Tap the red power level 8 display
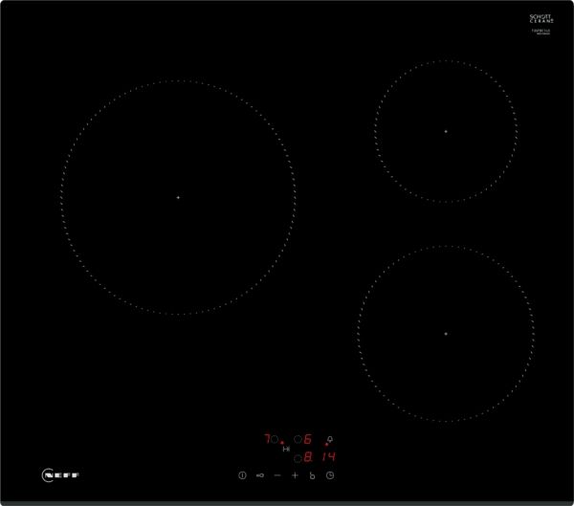The height and width of the screenshot is (506, 574). (308, 458)
